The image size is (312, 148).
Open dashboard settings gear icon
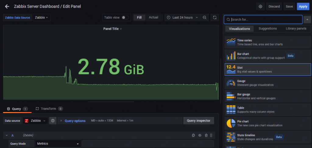click(x=260, y=6)
